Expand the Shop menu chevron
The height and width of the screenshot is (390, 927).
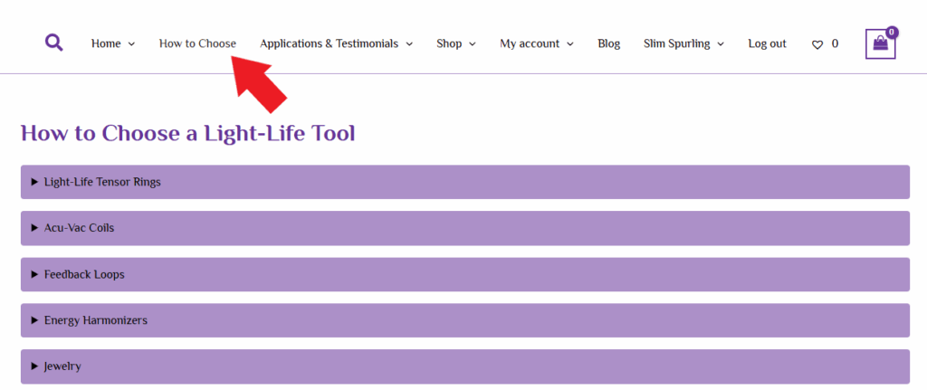click(x=473, y=44)
